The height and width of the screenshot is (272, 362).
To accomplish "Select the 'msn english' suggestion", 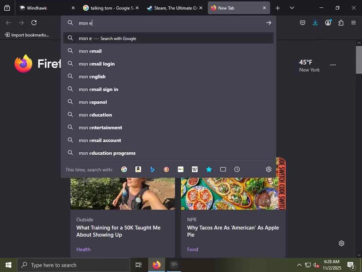I will 168,76.
